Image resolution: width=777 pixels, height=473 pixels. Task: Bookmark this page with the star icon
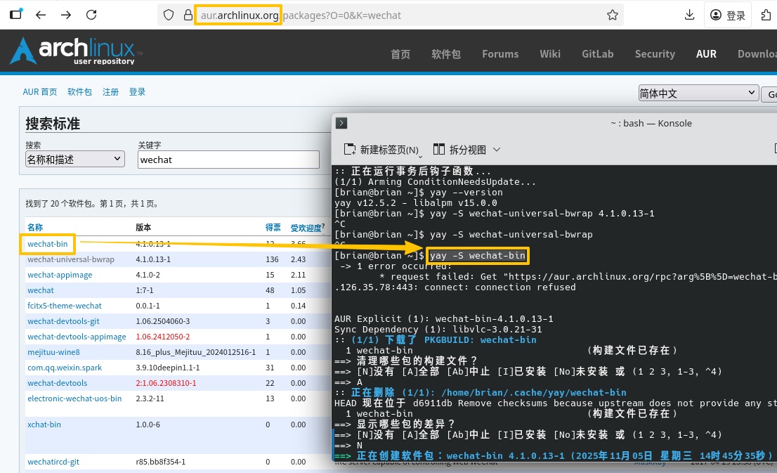point(613,15)
